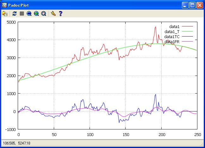
Task: Copy the plot to the clipboard
Action: [5, 14]
